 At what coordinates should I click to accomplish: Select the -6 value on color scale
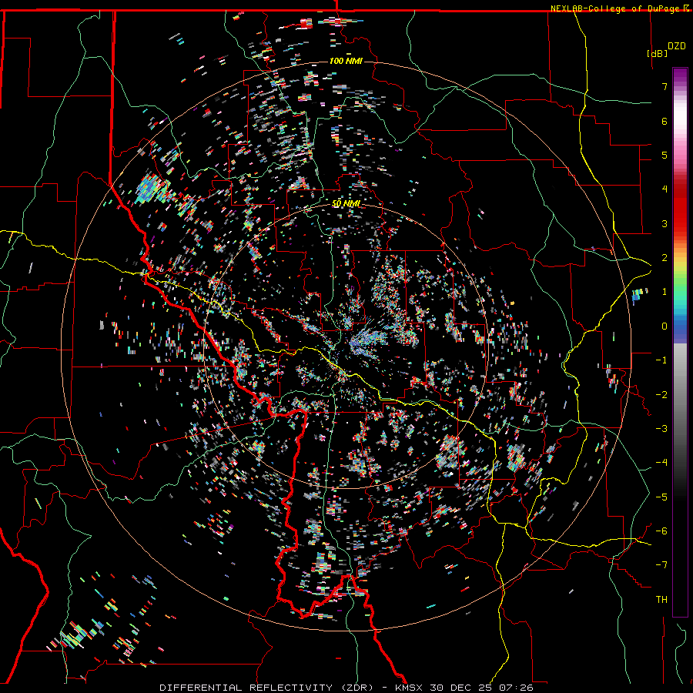click(x=661, y=531)
